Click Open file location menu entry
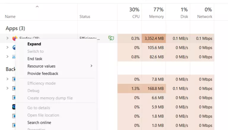228x130 pixels. pos(43,115)
